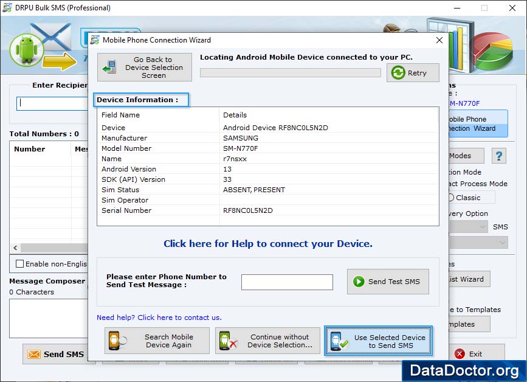Image resolution: width=527 pixels, height=382 pixels.
Task: Click the Modes button in main window
Action: pyautogui.click(x=466, y=156)
